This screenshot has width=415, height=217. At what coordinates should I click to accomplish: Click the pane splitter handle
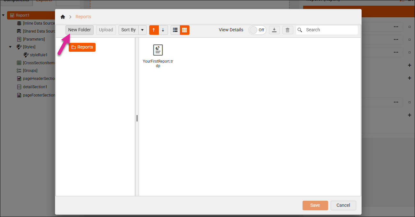click(137, 118)
